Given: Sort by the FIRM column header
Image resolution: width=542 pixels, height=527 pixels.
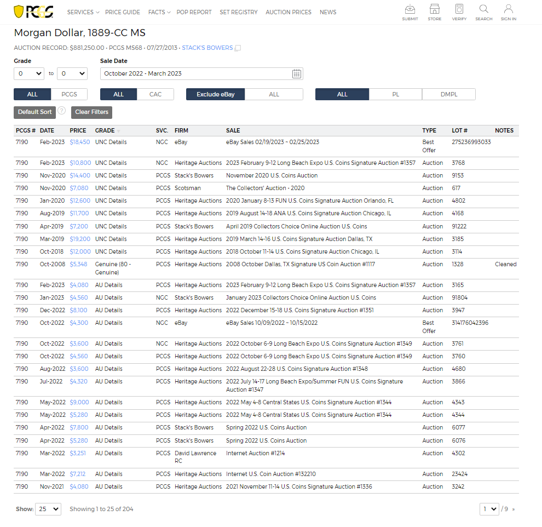Looking at the screenshot, I should pyautogui.click(x=181, y=131).
